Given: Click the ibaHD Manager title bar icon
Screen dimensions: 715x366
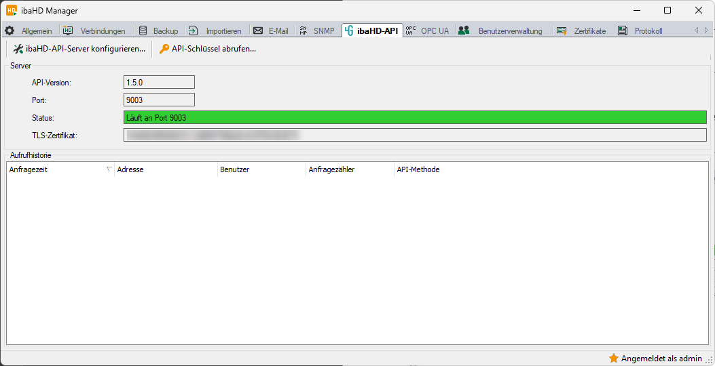Looking at the screenshot, I should point(12,10).
